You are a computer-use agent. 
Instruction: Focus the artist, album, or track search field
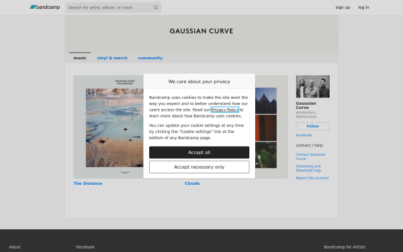(x=113, y=7)
